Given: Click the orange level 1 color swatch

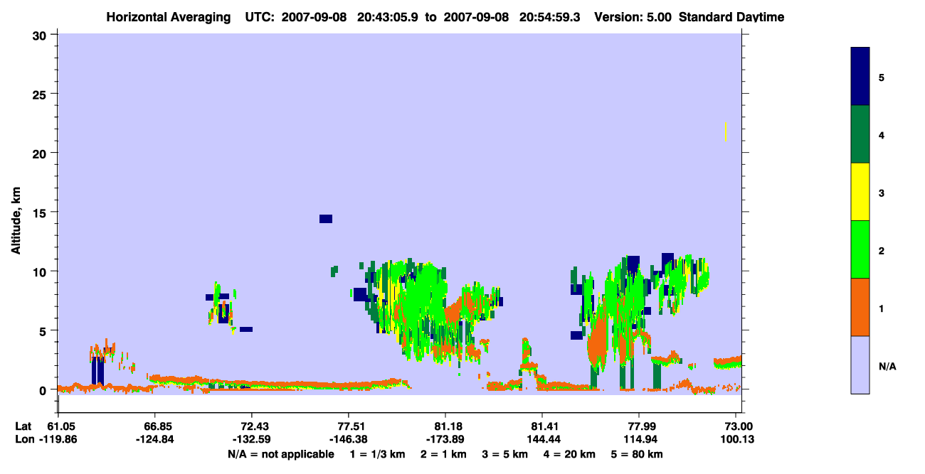Looking at the screenshot, I should (x=860, y=307).
